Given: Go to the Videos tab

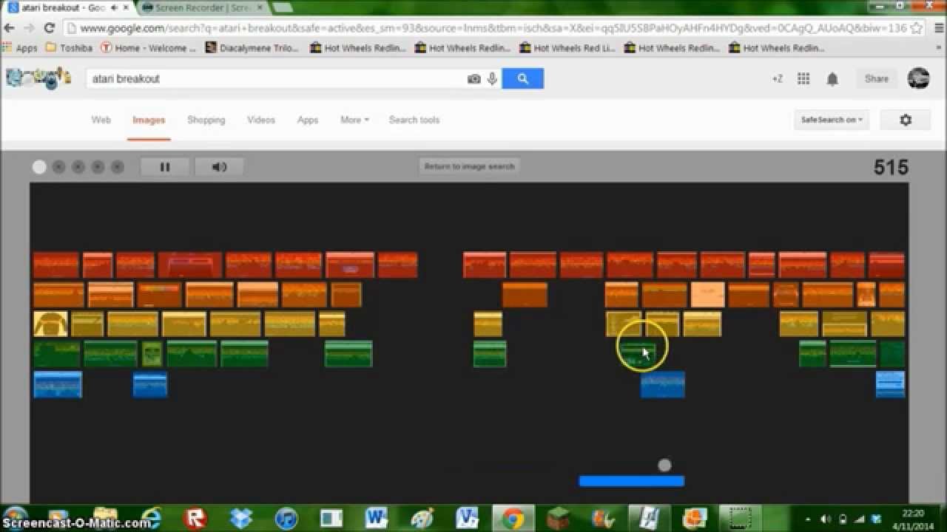Looking at the screenshot, I should (x=261, y=120).
